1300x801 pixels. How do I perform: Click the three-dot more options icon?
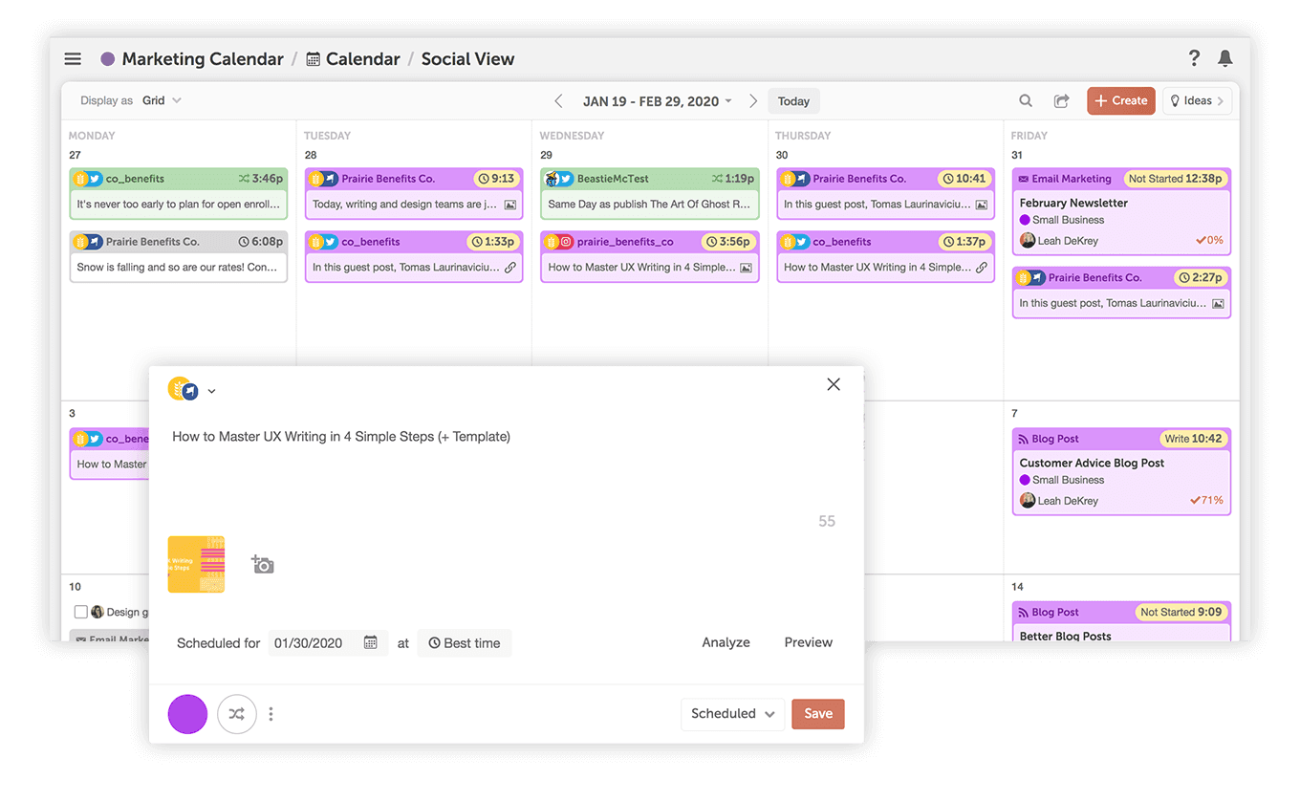pyautogui.click(x=271, y=714)
